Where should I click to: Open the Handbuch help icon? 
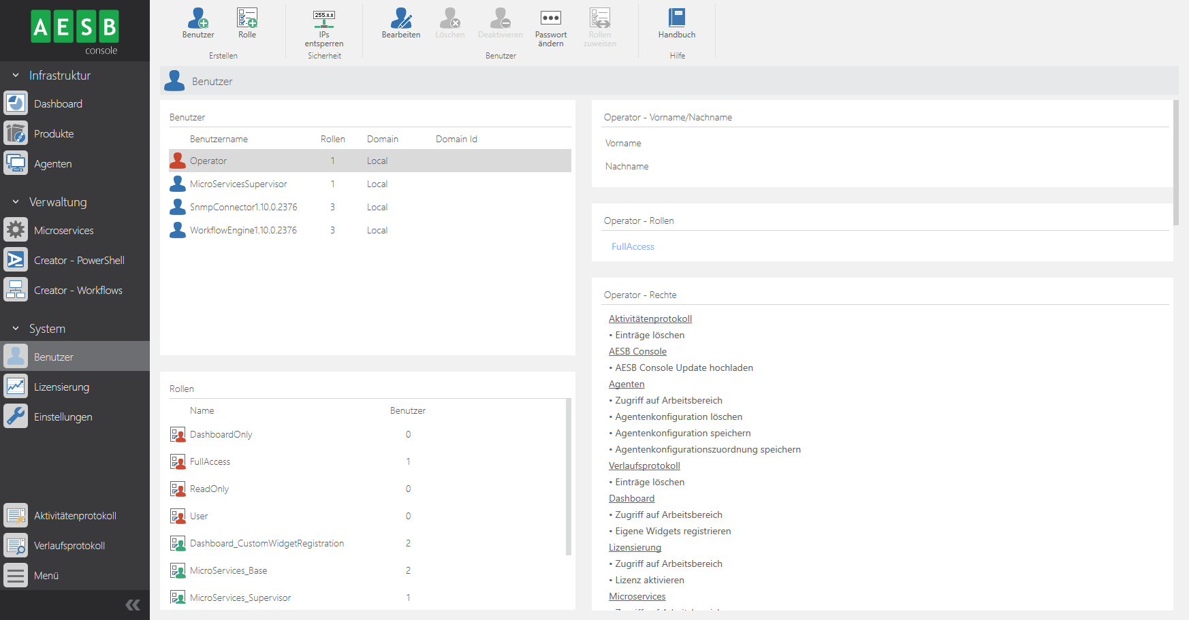coord(677,23)
